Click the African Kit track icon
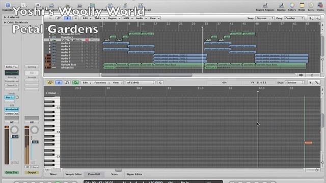The width and height of the screenshot is (326, 183). pos(54,68)
